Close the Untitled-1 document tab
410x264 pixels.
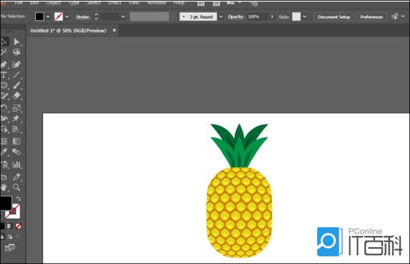pyautogui.click(x=114, y=30)
